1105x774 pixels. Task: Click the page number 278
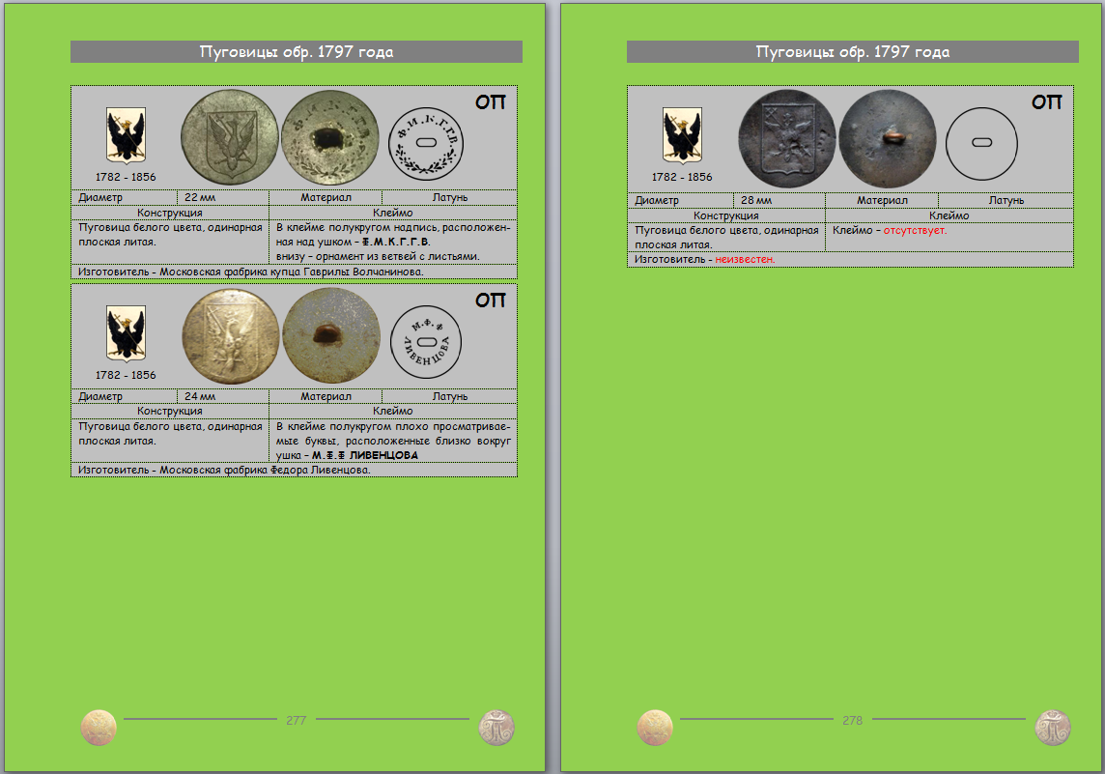853,720
